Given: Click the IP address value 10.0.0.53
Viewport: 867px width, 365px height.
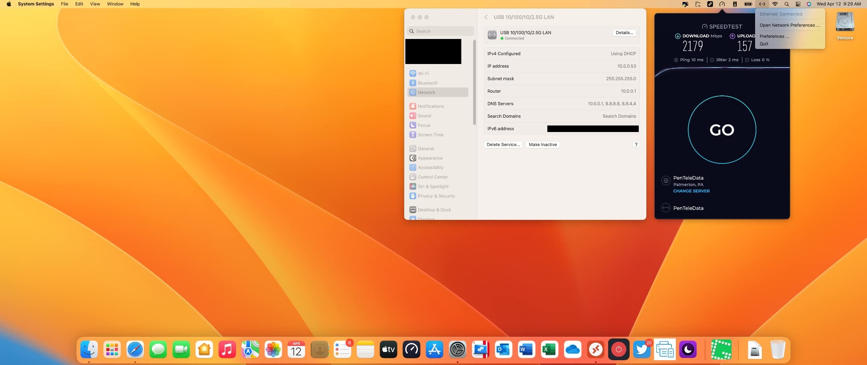Looking at the screenshot, I should tap(626, 66).
